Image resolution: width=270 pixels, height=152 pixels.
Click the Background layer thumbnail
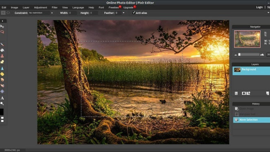(237, 70)
